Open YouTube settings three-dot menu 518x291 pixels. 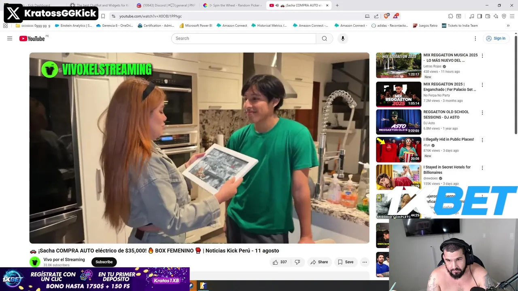(x=475, y=38)
